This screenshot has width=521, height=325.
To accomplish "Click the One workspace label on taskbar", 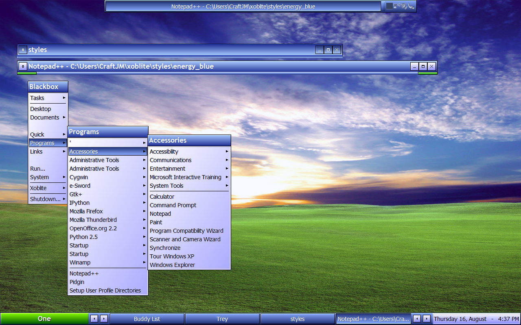I will pyautogui.click(x=44, y=318).
